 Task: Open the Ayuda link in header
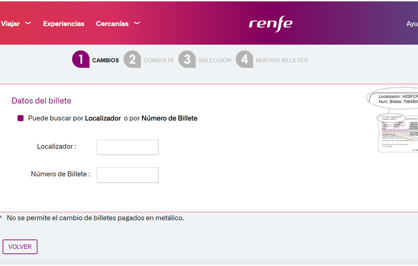pos(412,24)
